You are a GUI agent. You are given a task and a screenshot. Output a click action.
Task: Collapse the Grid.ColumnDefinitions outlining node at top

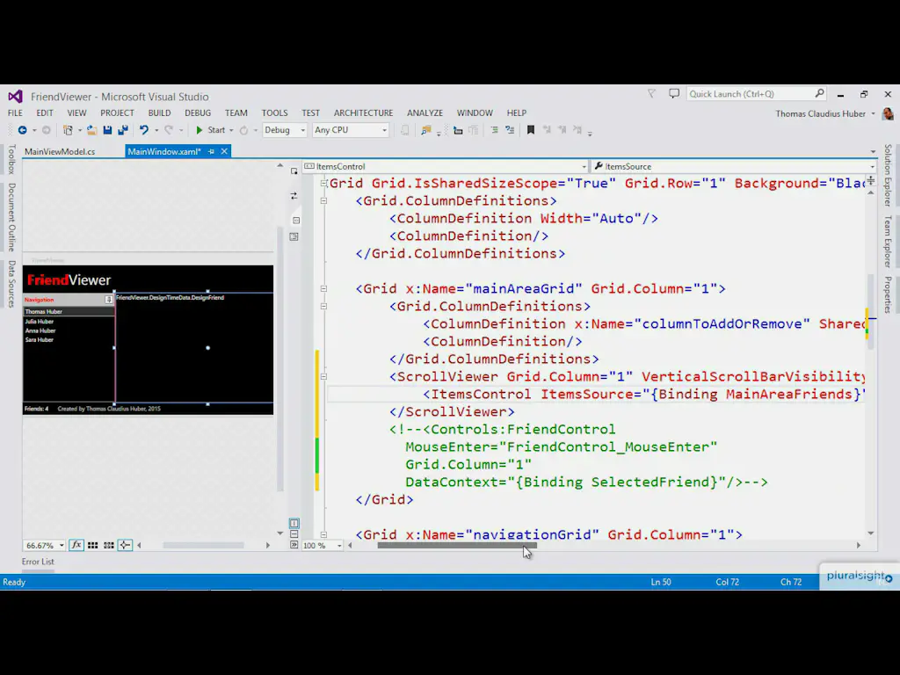point(323,201)
